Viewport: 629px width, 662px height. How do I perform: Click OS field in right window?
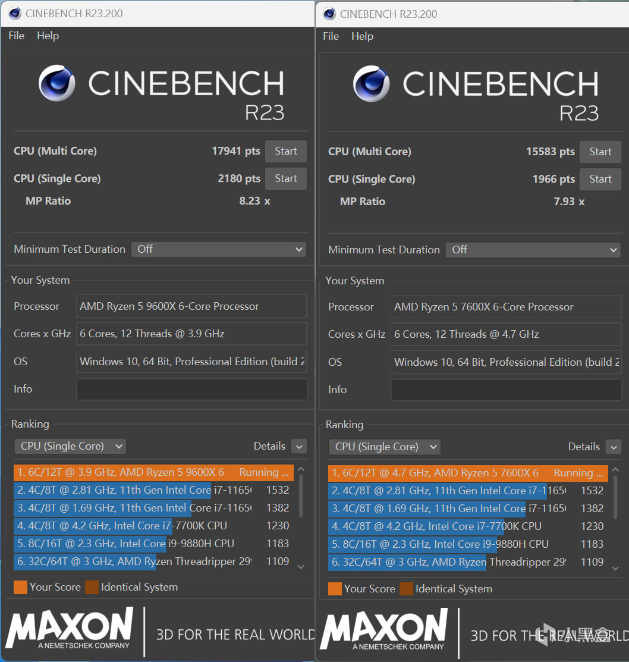point(506,362)
